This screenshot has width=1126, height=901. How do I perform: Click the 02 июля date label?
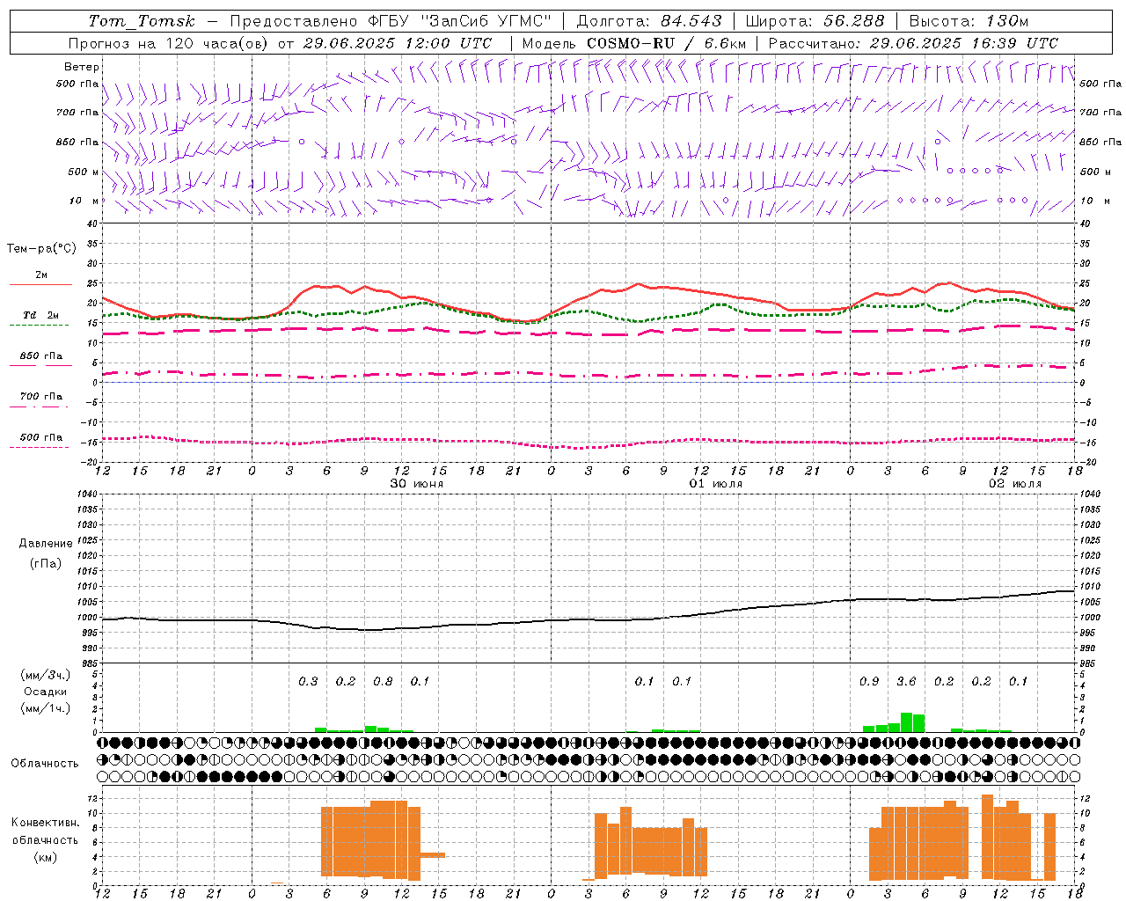point(1015,484)
